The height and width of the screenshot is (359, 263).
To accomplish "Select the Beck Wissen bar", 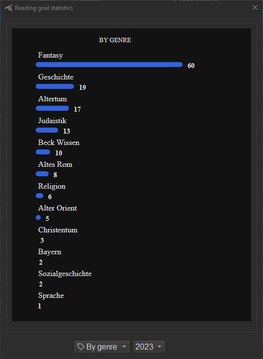I will (43, 152).
